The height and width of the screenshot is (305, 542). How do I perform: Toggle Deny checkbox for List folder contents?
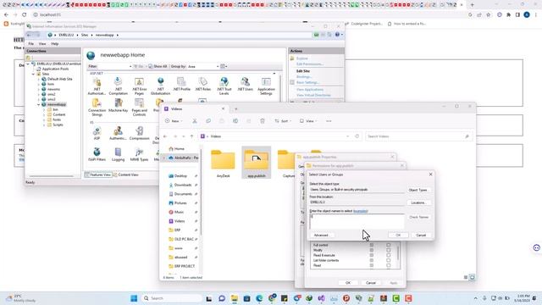point(388,260)
